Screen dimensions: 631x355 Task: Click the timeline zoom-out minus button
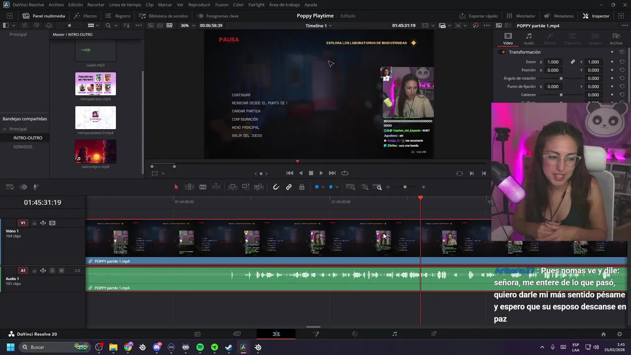point(388,187)
